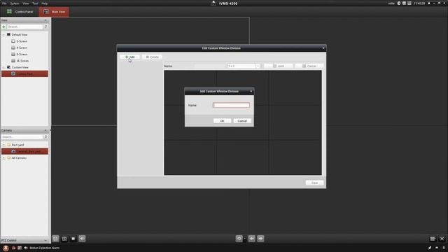This screenshot has width=448, height=252.
Task: Open the Help menu
Action: click(45, 3)
